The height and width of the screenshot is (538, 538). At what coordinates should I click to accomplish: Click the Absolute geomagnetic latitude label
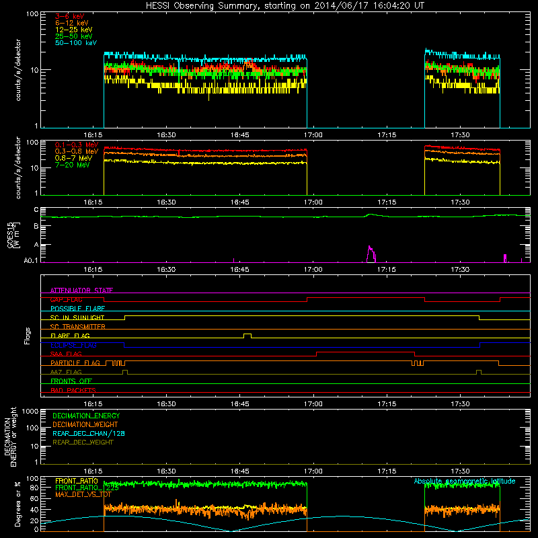[465, 481]
